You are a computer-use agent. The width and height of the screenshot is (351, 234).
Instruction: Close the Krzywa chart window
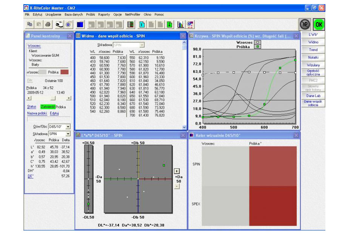coord(296,36)
